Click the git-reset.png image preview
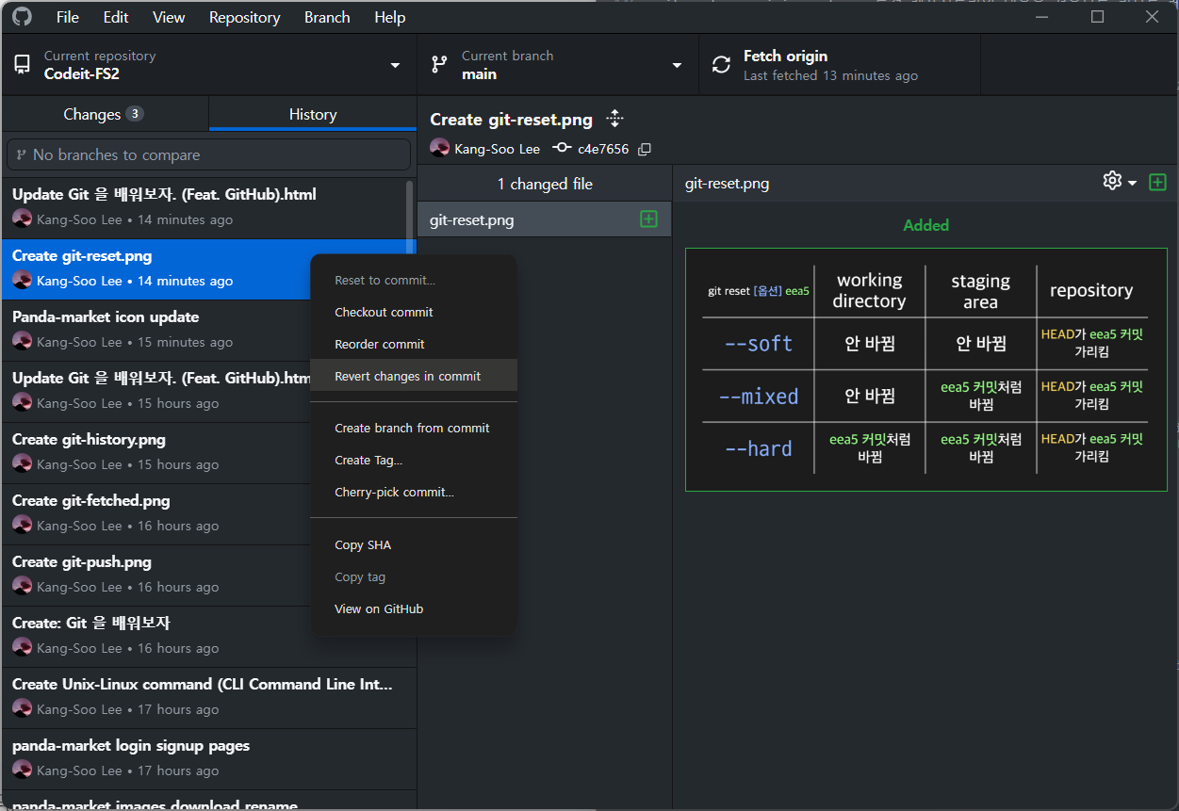This screenshot has width=1179, height=811. tap(925, 369)
